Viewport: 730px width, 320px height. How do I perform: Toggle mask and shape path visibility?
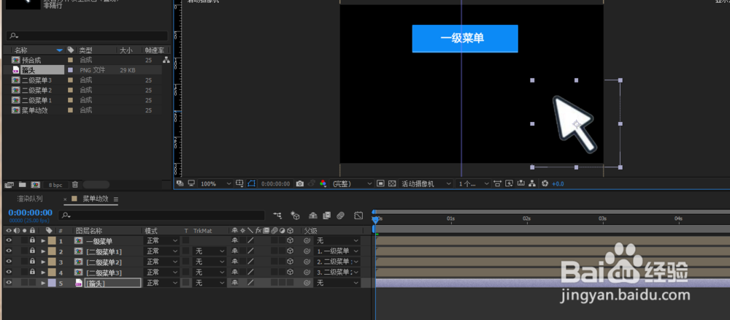(x=251, y=183)
